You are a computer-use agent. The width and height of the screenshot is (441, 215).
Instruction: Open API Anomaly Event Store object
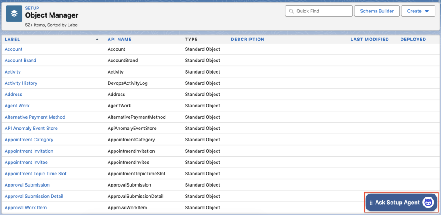click(x=31, y=128)
